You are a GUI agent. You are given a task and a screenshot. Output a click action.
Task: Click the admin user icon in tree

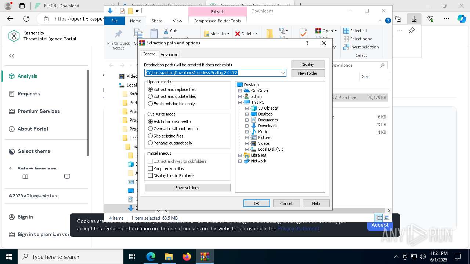[246, 96]
